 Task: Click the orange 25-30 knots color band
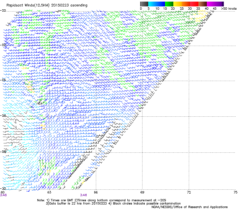[x=186, y=4]
